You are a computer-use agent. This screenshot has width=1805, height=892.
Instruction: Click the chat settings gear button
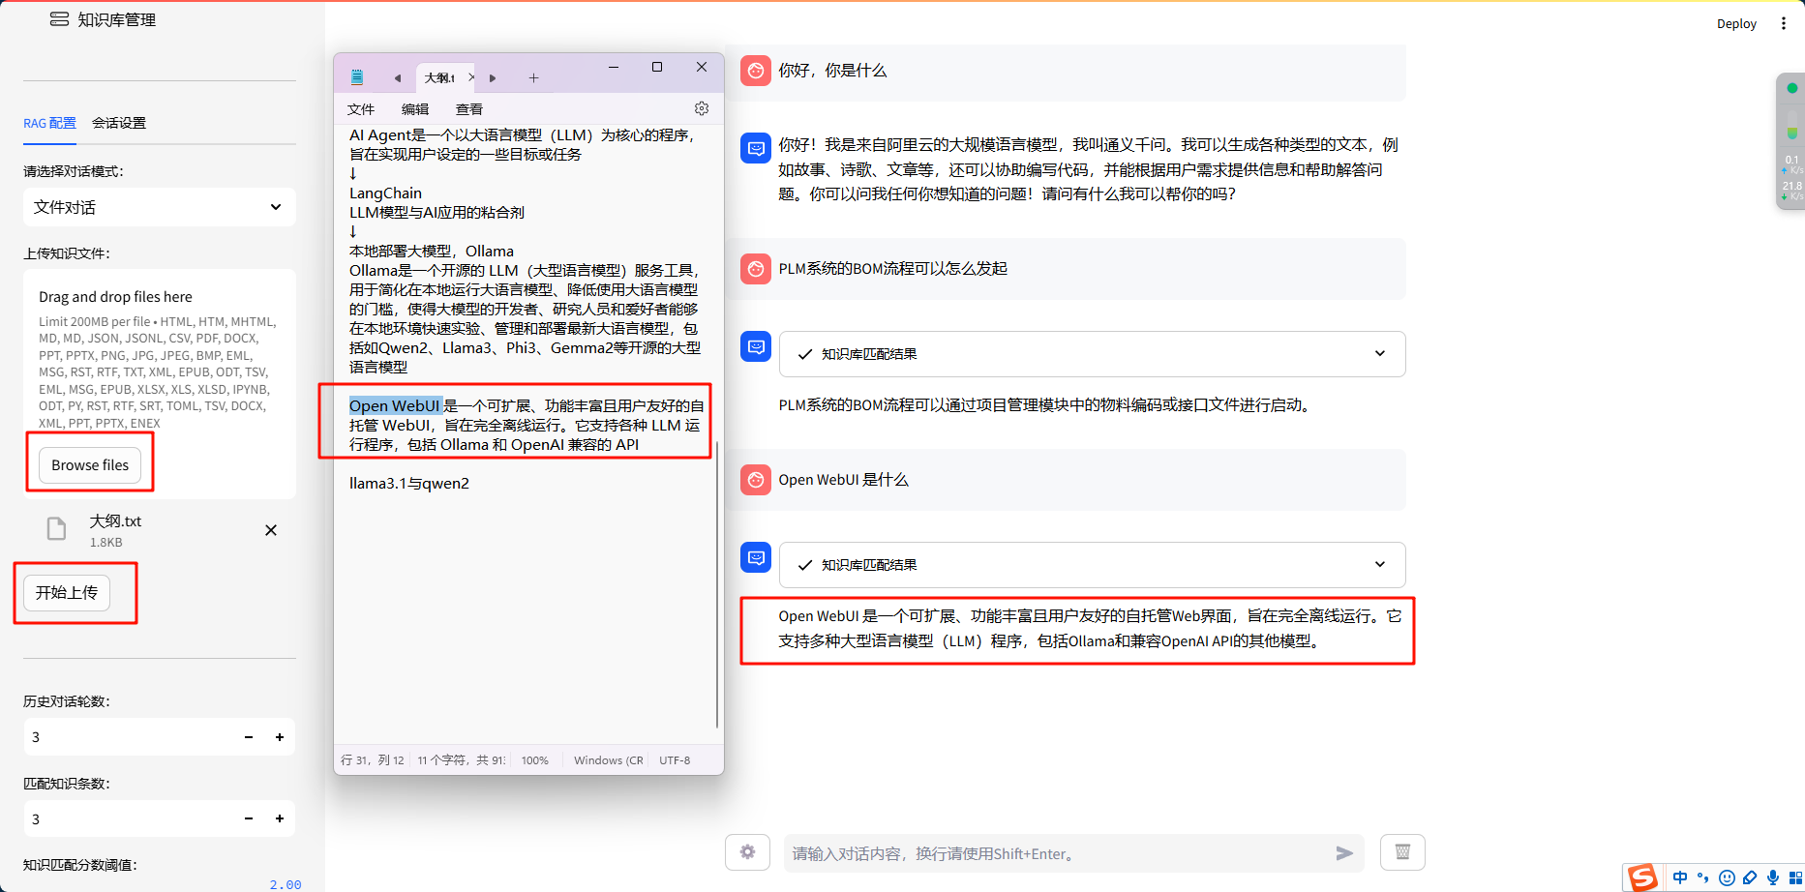coord(747,852)
